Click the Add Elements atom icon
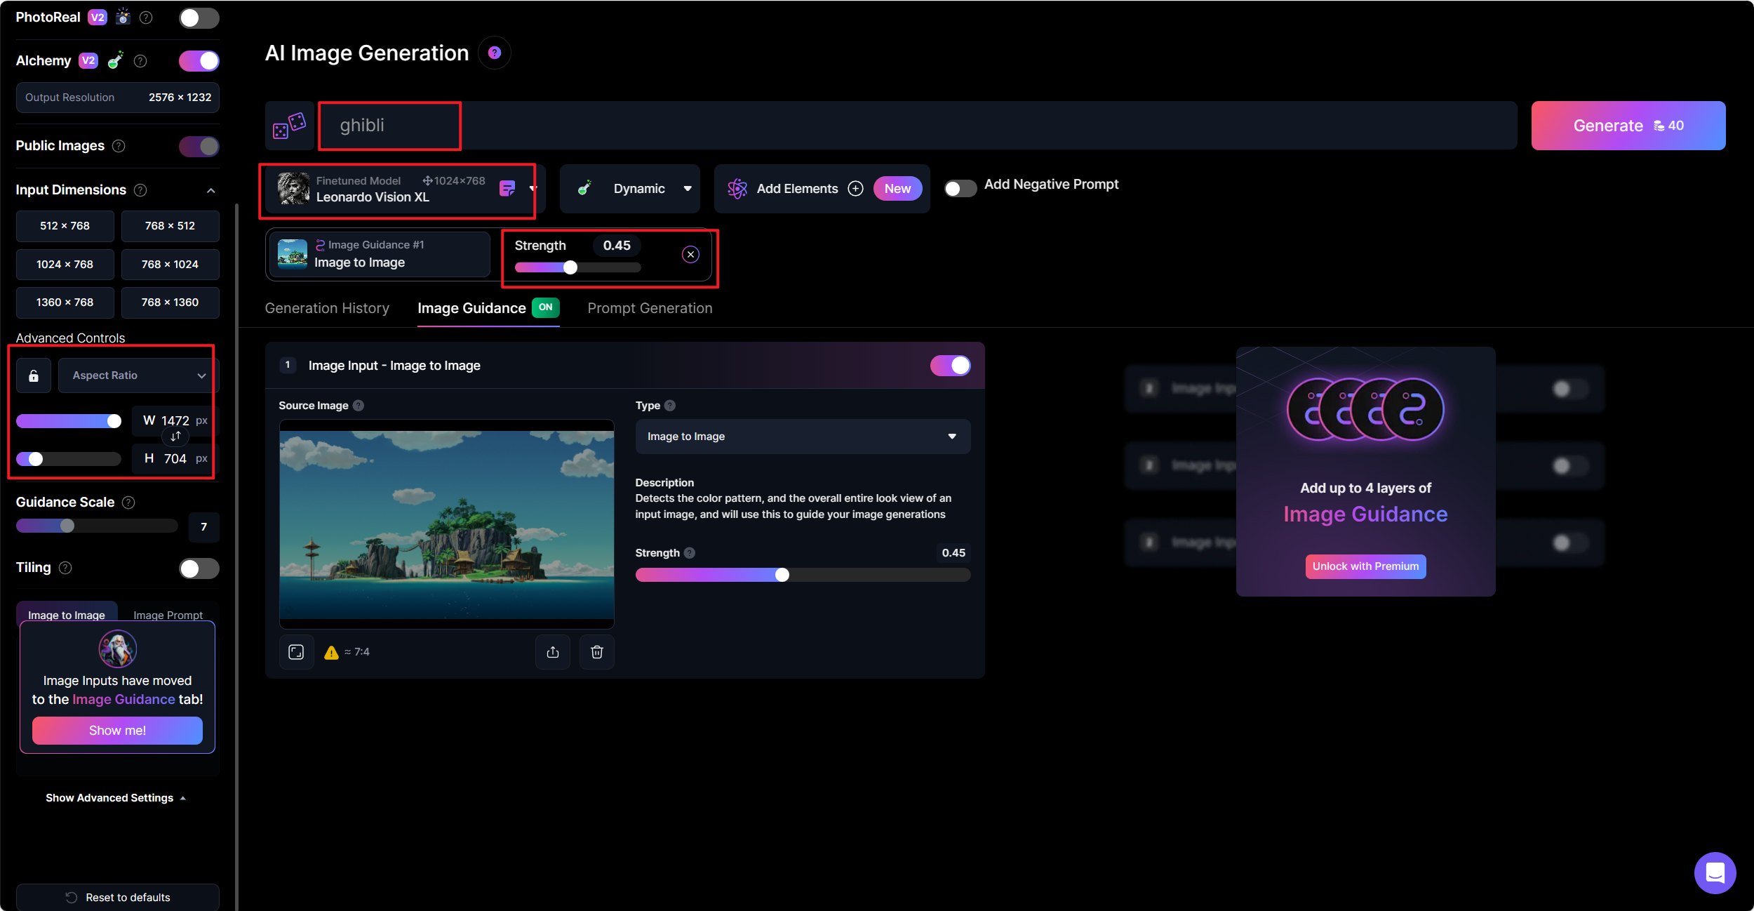Image resolution: width=1754 pixels, height=911 pixels. [737, 189]
